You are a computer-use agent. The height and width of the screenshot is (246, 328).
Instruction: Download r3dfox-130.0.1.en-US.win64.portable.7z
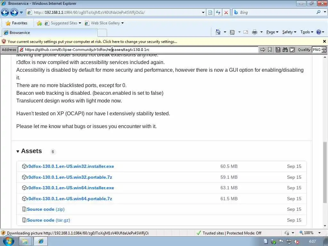pyautogui.click(x=70, y=199)
